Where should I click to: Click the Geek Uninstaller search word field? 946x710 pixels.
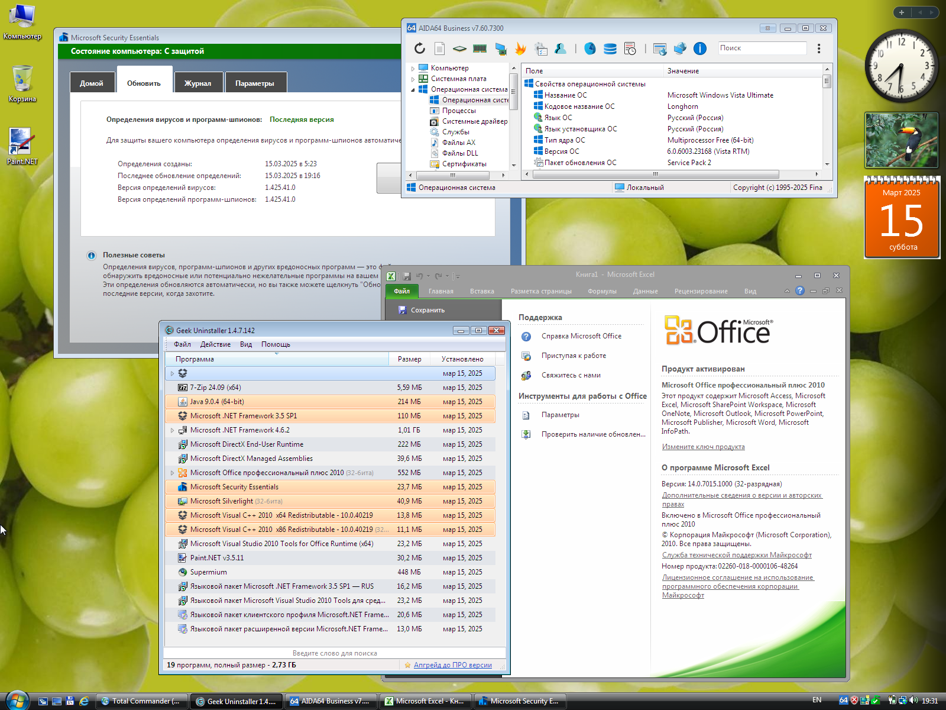[x=335, y=653]
